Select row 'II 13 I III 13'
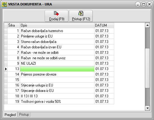154x120 pixels. coord(59,96)
